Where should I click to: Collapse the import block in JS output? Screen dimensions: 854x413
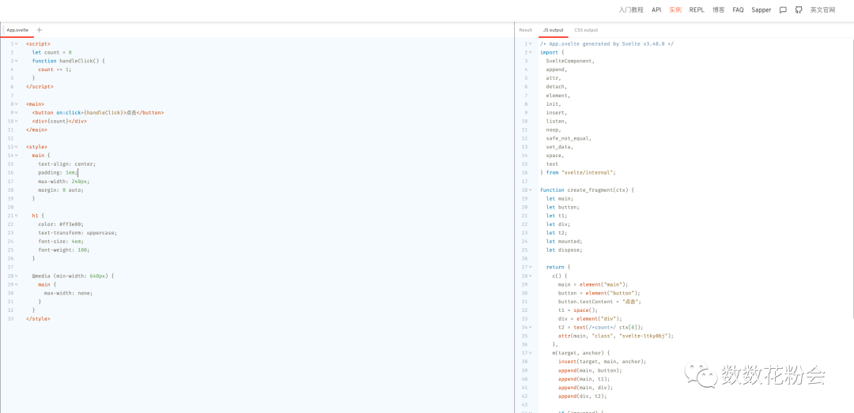click(530, 52)
